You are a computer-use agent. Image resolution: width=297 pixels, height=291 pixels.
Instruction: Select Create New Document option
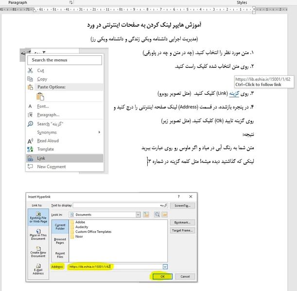(38, 252)
